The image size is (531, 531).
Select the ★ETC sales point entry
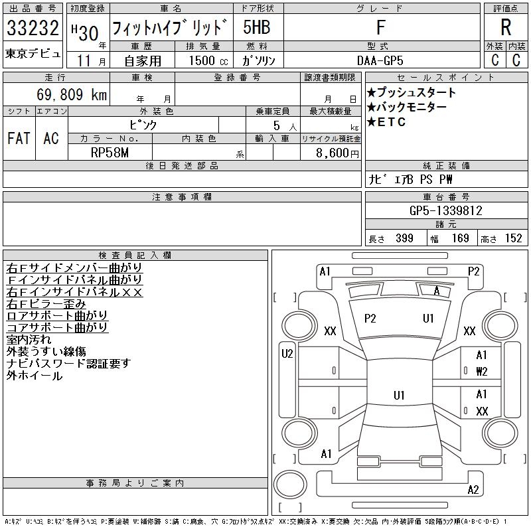pos(386,122)
